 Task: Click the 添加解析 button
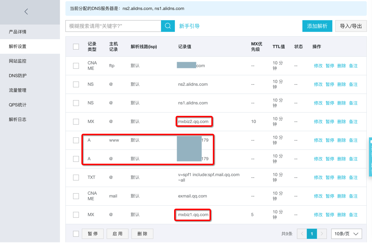coord(317,26)
